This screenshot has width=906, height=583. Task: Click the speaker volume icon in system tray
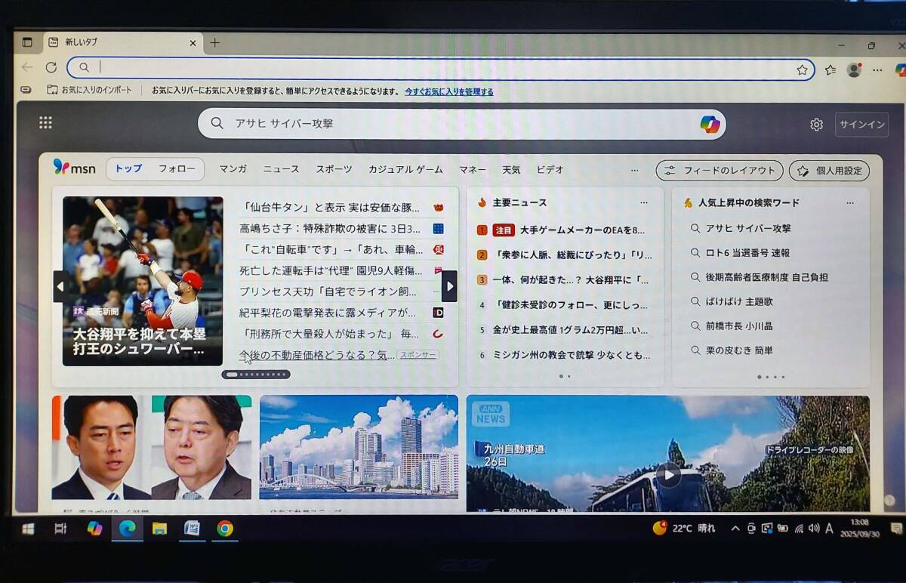812,529
